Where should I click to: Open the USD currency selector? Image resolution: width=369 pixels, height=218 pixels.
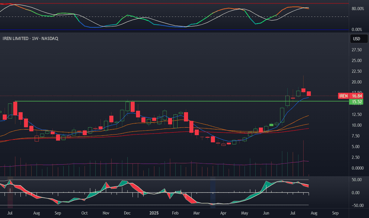coord(359,39)
